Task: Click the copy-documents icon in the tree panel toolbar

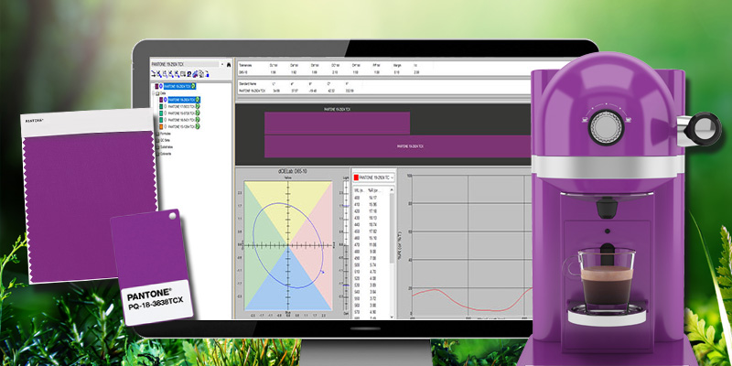Action: click(201, 74)
